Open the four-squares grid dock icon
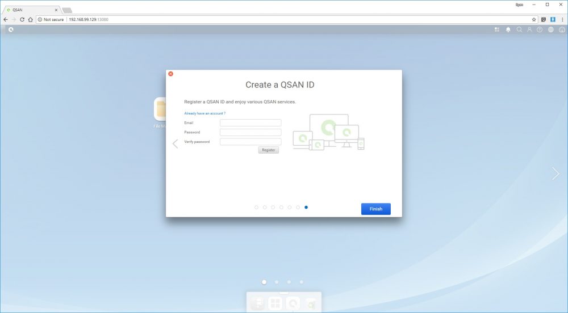 pyautogui.click(x=275, y=303)
